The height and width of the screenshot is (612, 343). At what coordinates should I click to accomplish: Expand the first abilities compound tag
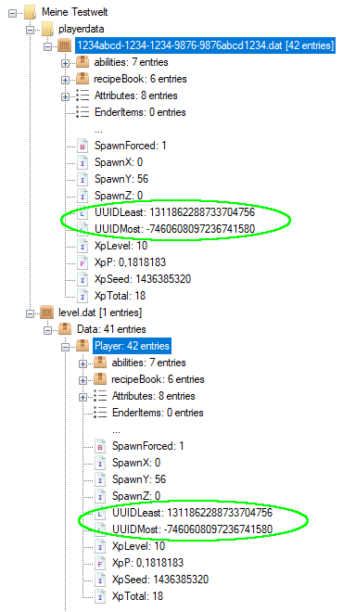65,63
